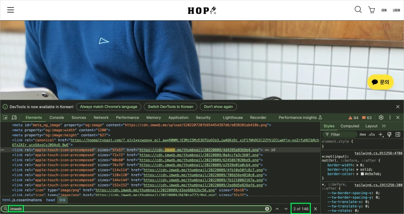Toggle the rendering emulations paintbrush icon

[x=389, y=135]
